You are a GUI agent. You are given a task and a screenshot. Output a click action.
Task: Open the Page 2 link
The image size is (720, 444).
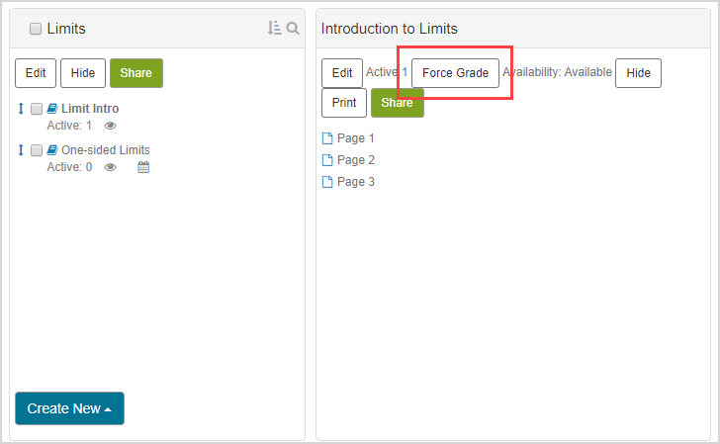click(x=355, y=160)
